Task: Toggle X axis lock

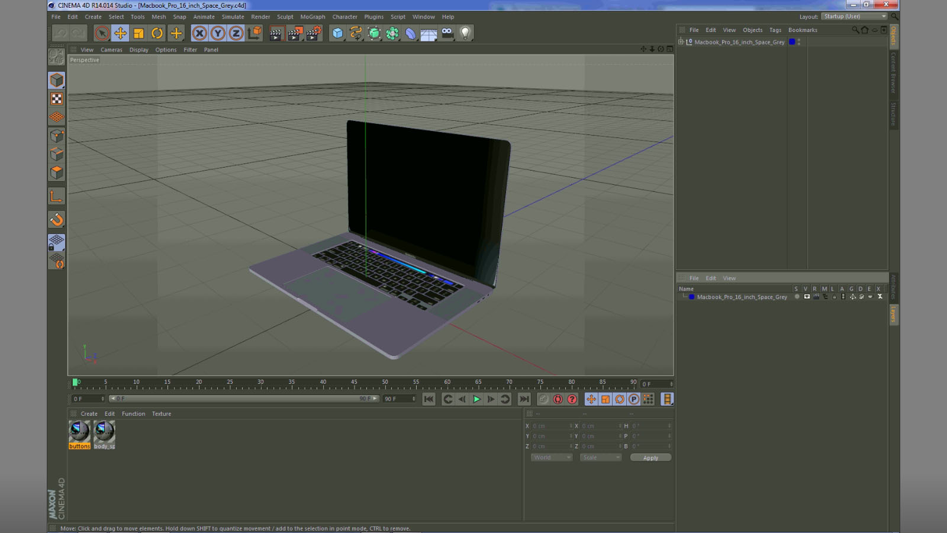Action: tap(199, 33)
